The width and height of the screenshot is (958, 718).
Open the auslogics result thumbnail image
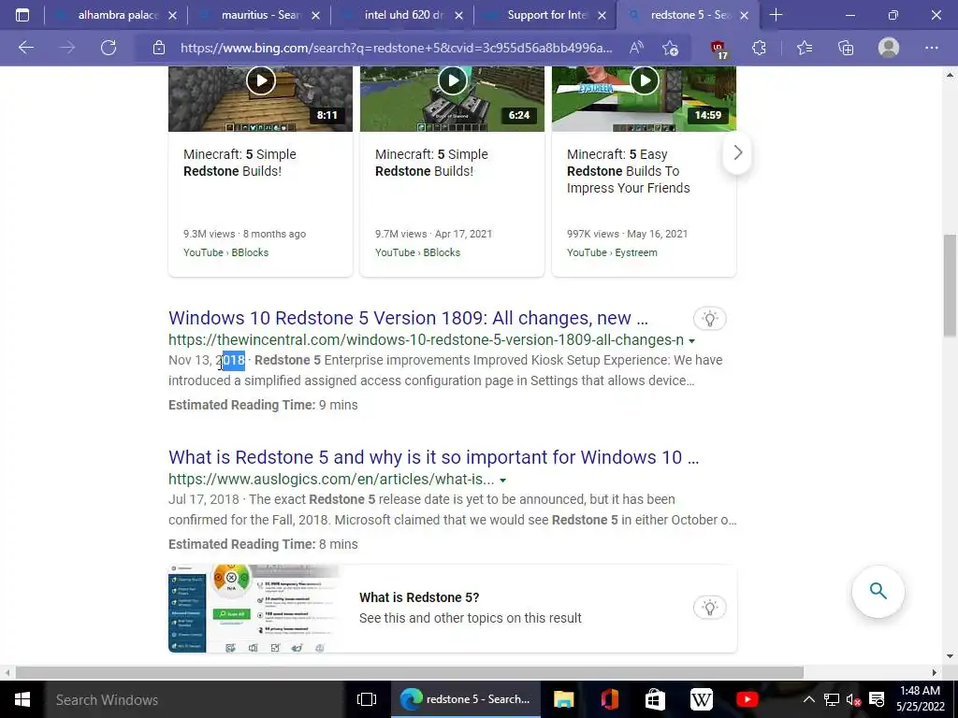(x=254, y=608)
